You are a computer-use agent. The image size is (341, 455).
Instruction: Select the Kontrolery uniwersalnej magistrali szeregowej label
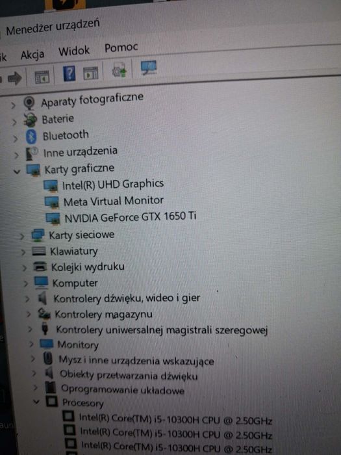(162, 330)
